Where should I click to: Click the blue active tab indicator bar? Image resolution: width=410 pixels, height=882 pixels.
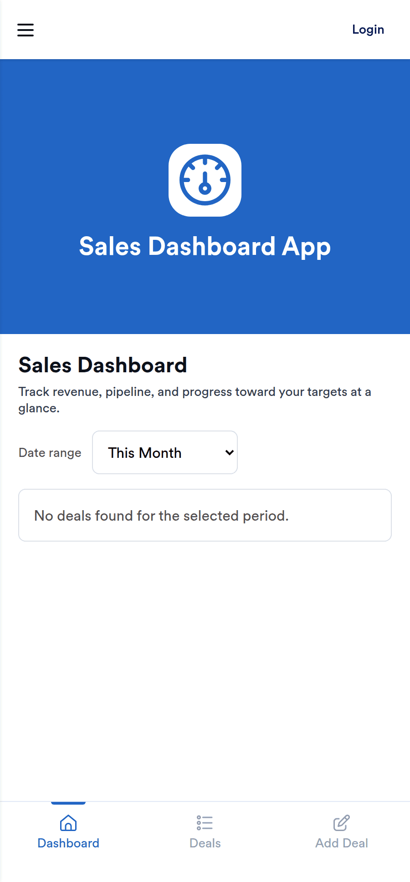coord(68,803)
